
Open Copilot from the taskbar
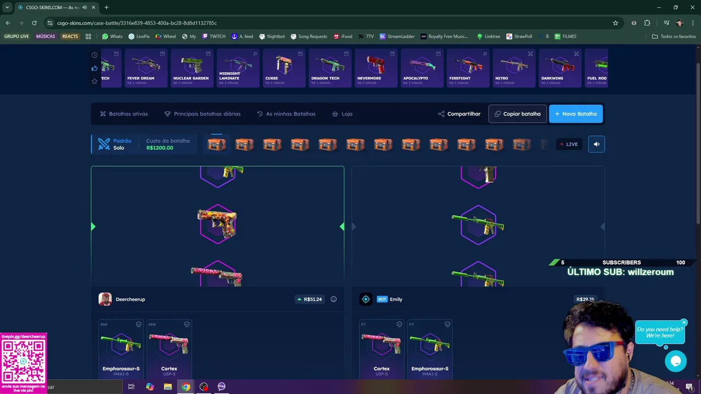click(150, 386)
